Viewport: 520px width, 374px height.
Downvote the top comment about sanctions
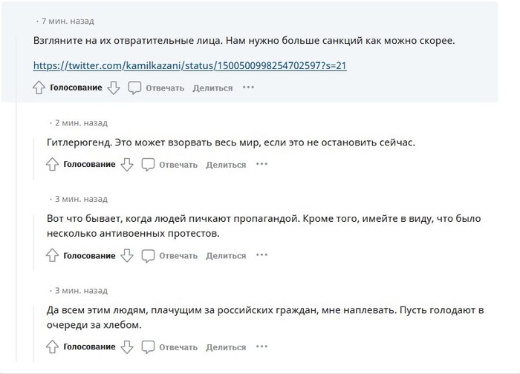(114, 88)
